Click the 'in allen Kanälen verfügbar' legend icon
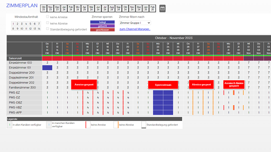271x152 pixels. [10, 124]
